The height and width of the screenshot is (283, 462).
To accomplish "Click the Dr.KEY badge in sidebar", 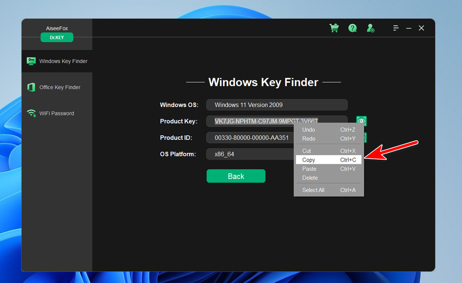I will pos(57,37).
